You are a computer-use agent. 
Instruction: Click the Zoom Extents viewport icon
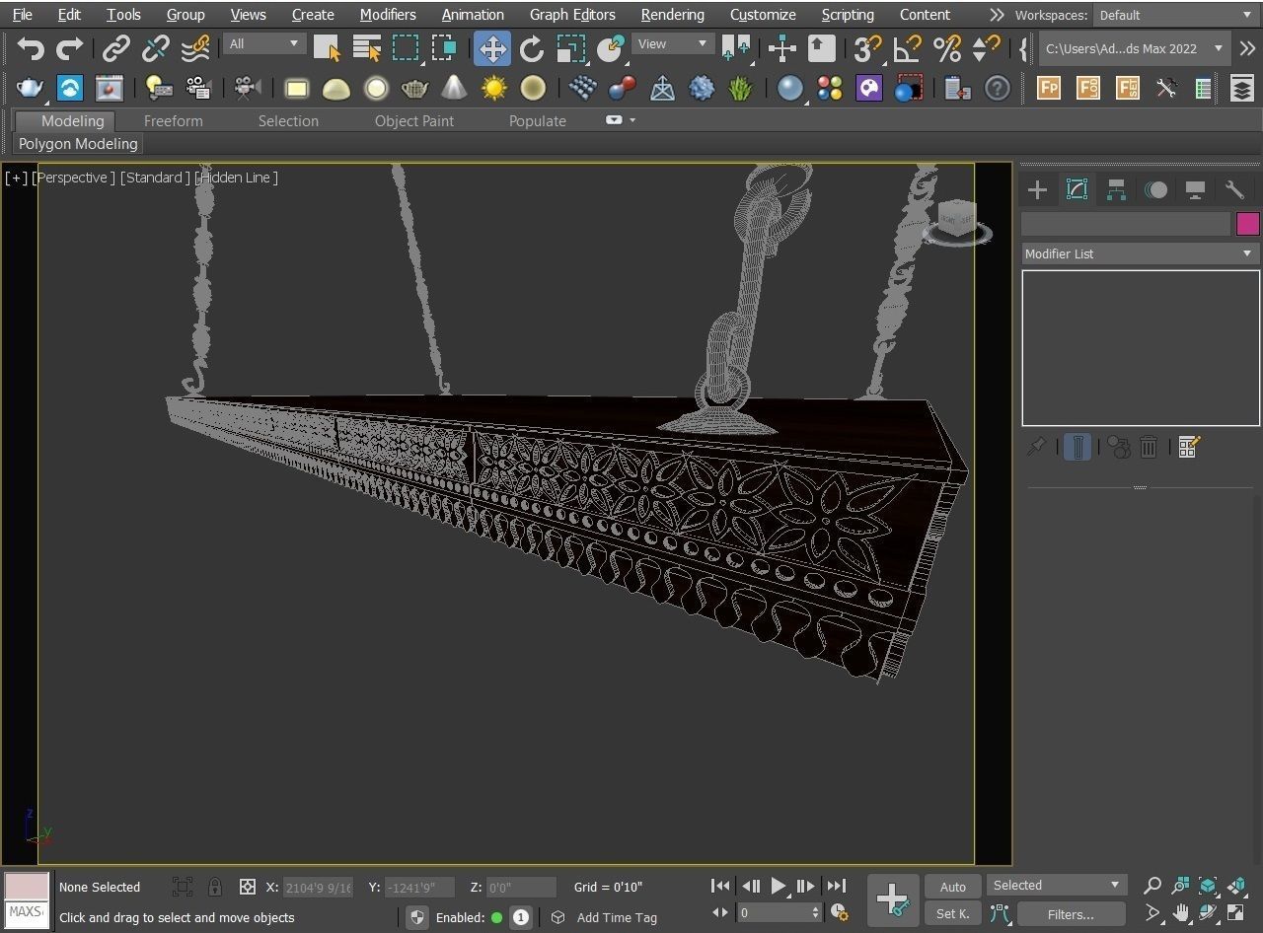pyautogui.click(x=1208, y=886)
